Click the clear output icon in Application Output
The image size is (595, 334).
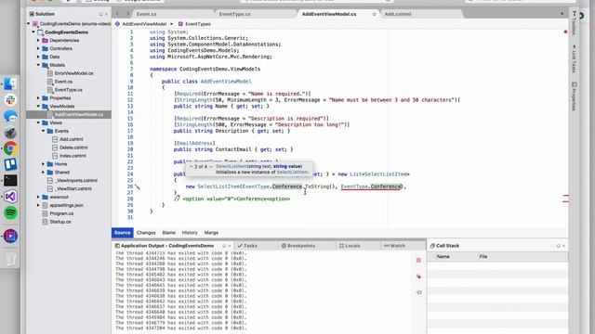pos(418,276)
